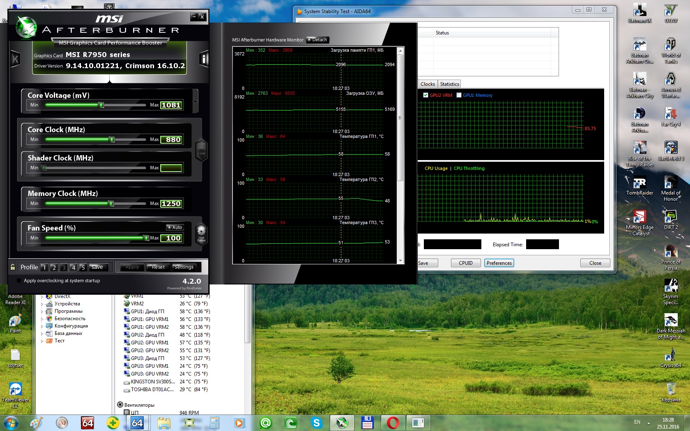Select the TOSHIBA DT01AC sensor row
This screenshot has height=431, width=690.
(x=166, y=390)
